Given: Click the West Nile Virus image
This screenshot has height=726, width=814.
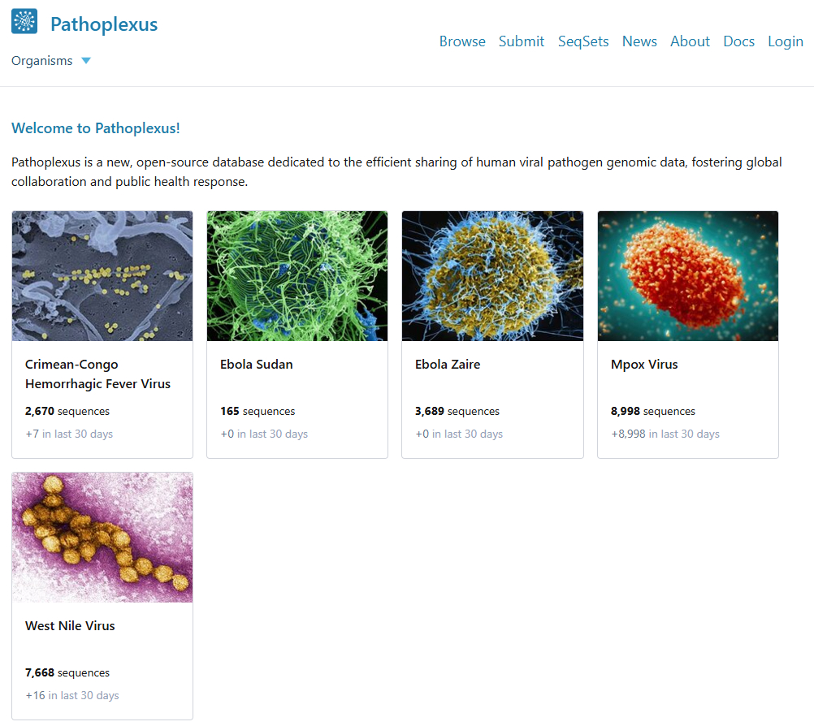Looking at the screenshot, I should coord(102,538).
